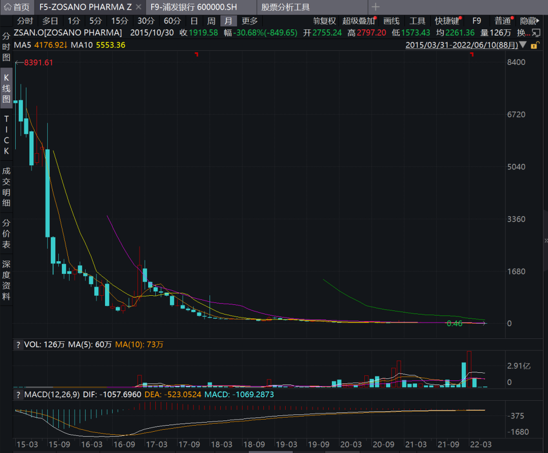Close the F5-ZOSANO PHARMA tab
Screen dimensions: 548x453
pos(139,7)
